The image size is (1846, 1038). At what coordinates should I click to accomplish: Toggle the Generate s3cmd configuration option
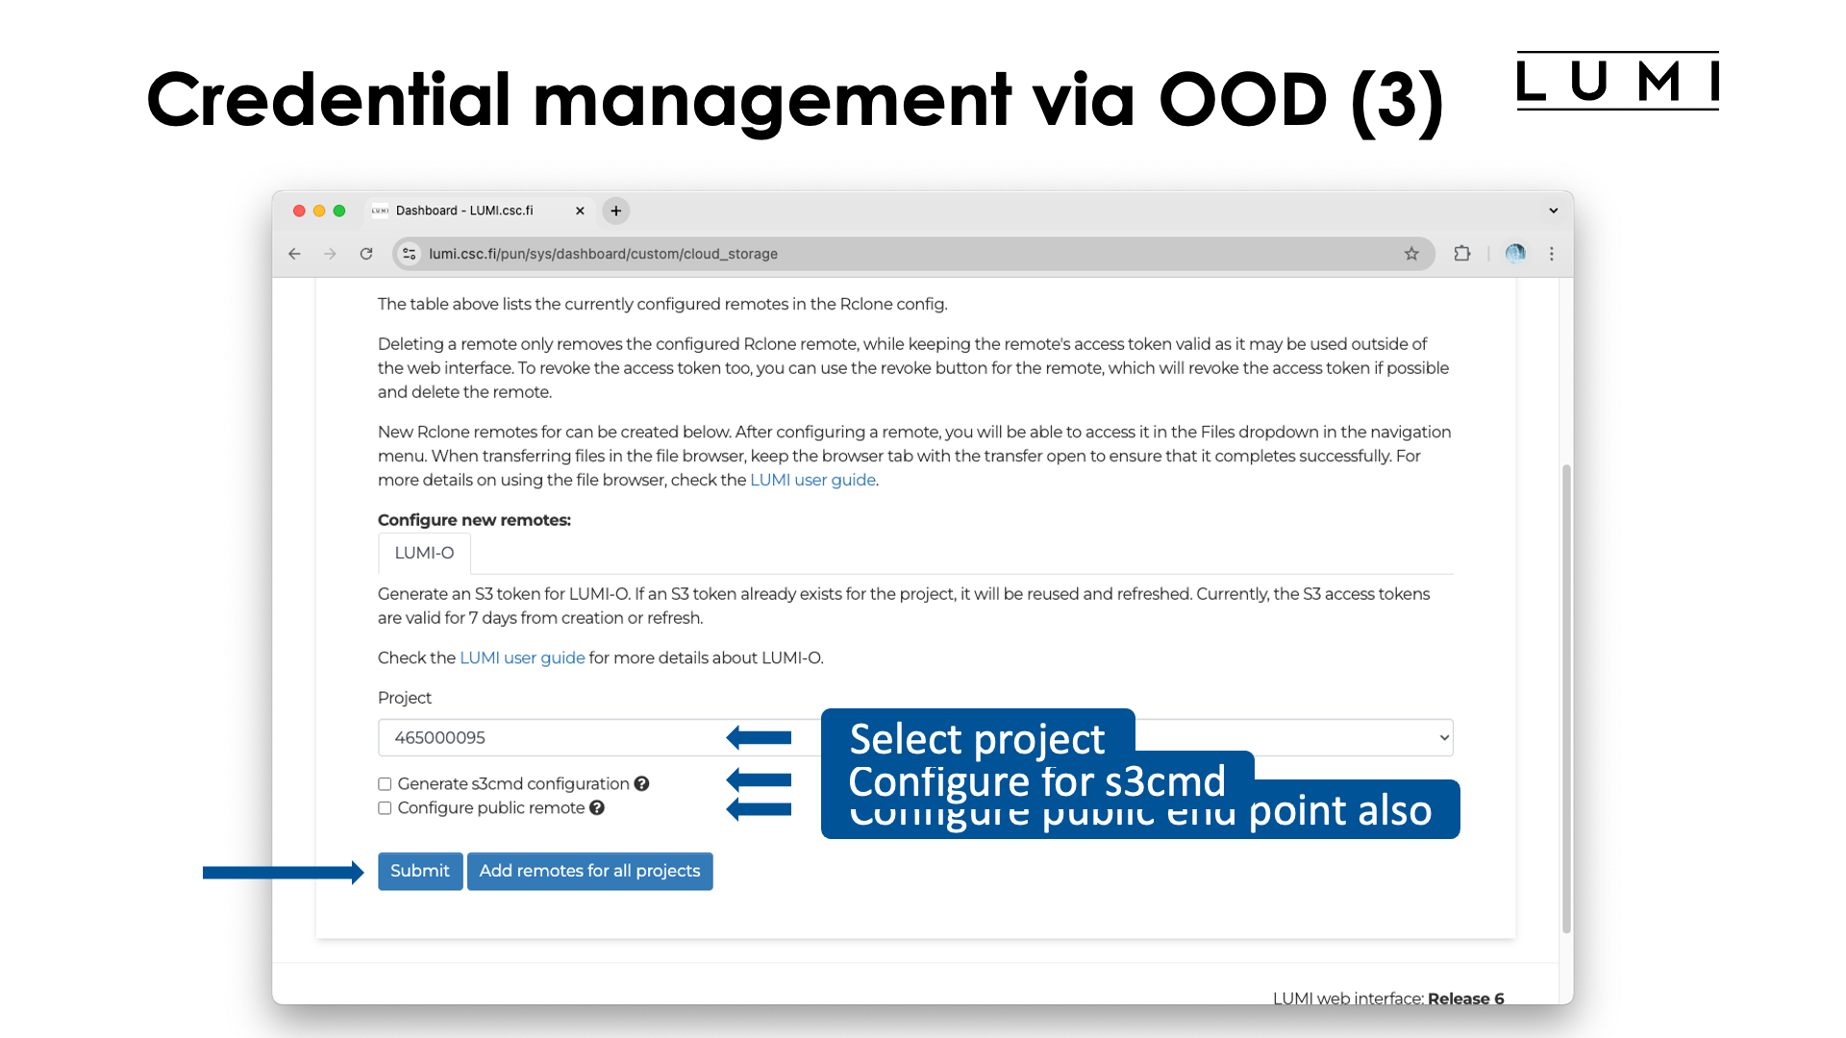(386, 783)
